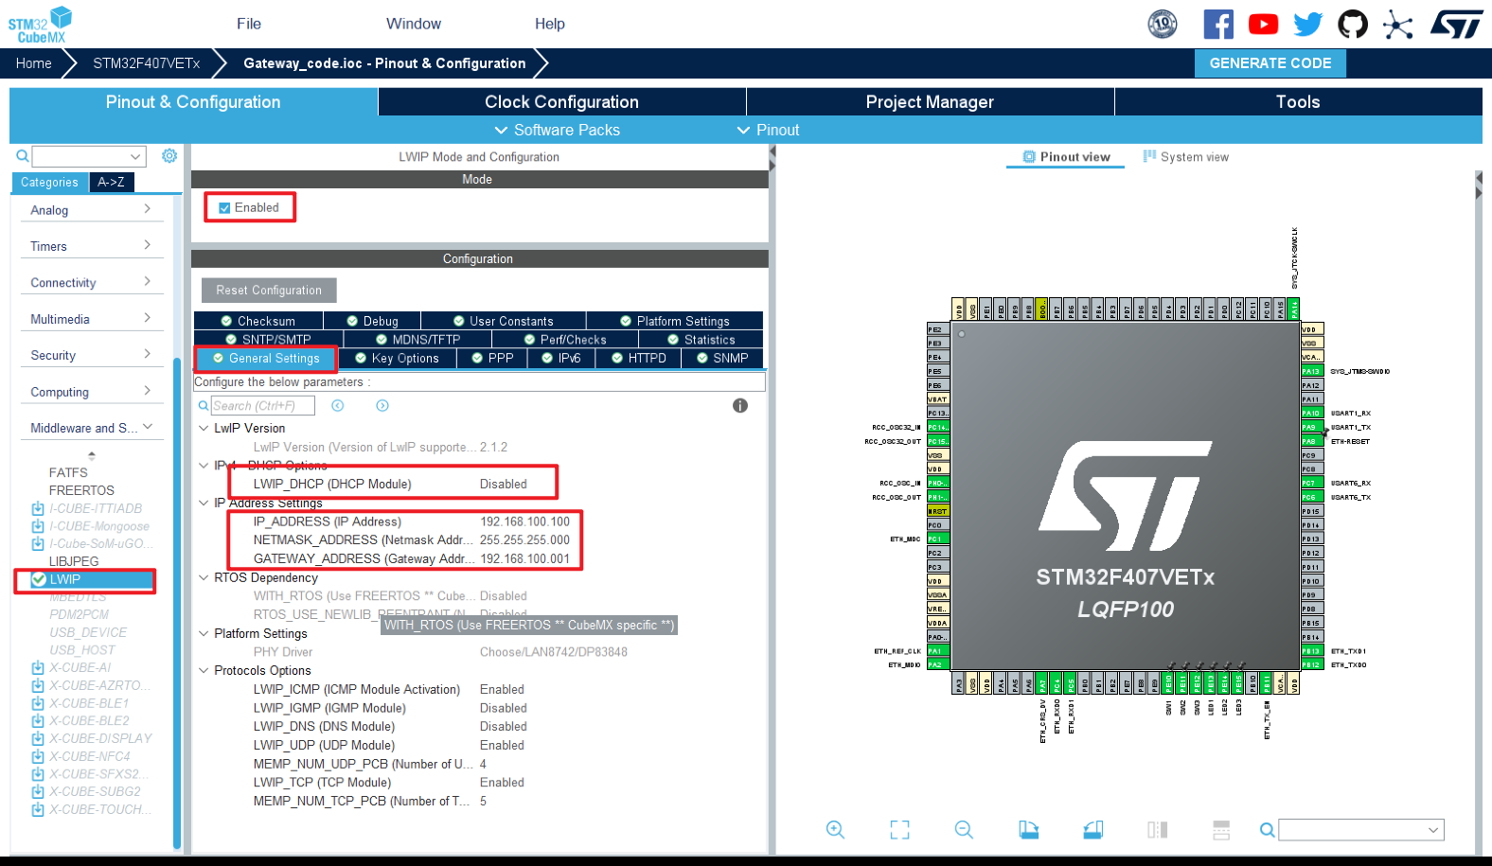Open the Facebook icon link
This screenshot has width=1492, height=866.
[1218, 24]
